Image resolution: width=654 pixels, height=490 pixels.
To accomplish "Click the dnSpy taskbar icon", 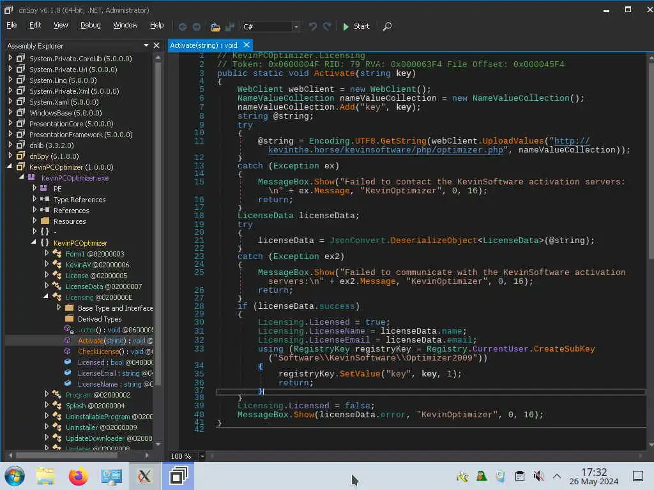I will (178, 476).
